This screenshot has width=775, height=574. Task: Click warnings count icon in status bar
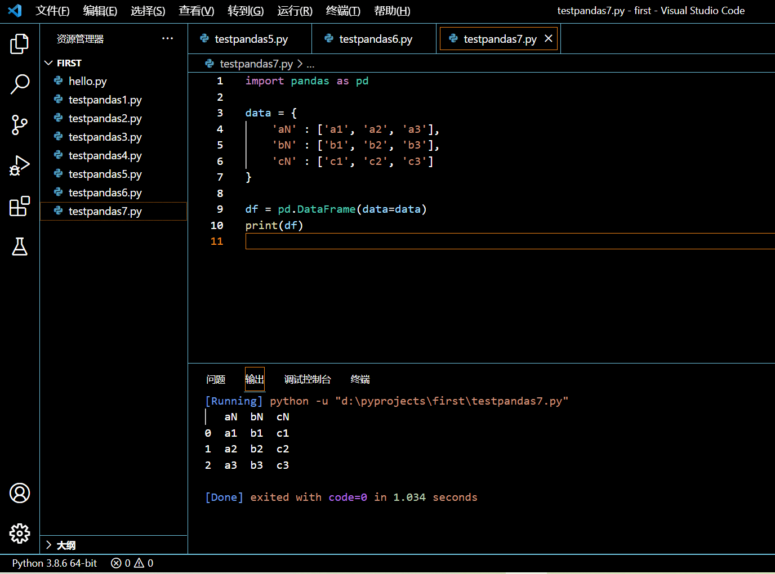pos(139,563)
